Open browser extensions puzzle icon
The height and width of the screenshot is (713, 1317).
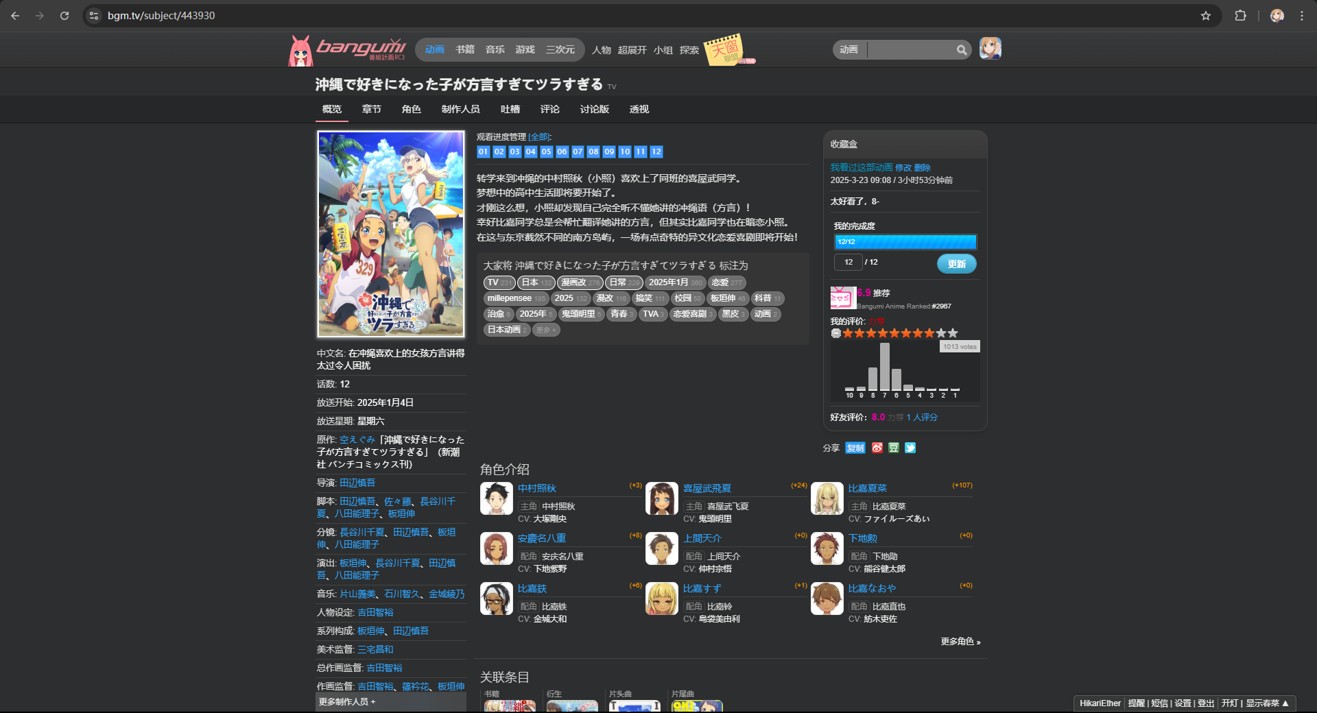coord(1240,16)
